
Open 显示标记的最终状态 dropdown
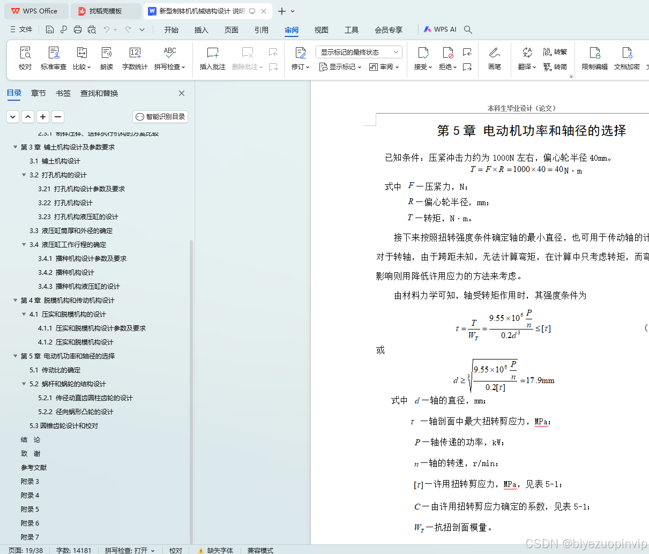359,52
